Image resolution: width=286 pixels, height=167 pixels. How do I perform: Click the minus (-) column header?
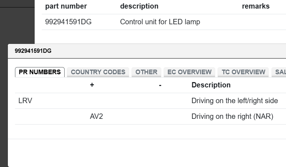[160, 85]
